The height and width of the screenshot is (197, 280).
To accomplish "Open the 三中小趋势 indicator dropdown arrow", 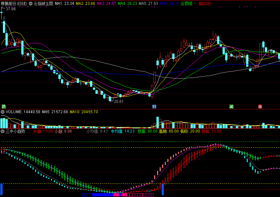I will point(3,131).
